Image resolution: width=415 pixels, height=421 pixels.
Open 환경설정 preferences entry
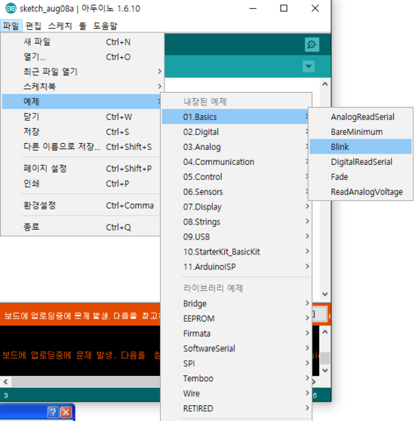point(82,206)
